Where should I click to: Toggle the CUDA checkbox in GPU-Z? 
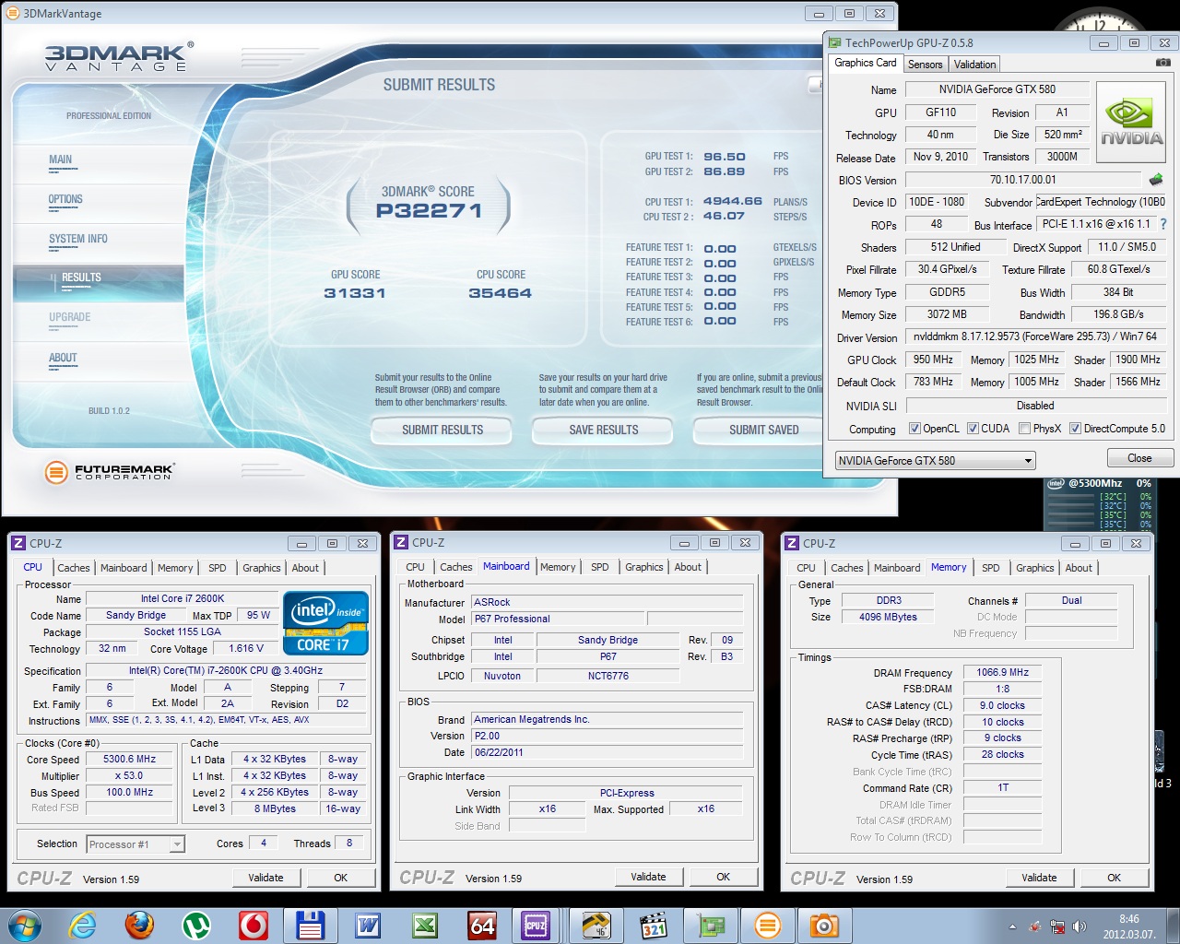pyautogui.click(x=973, y=429)
